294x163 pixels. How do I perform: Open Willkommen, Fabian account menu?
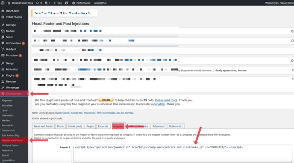pos(279,3)
